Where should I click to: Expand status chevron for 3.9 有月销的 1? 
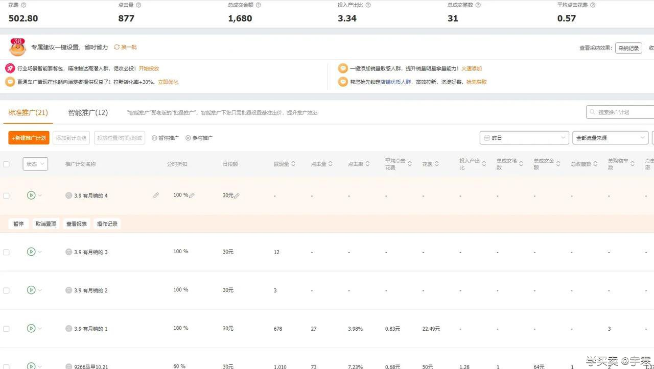click(40, 329)
